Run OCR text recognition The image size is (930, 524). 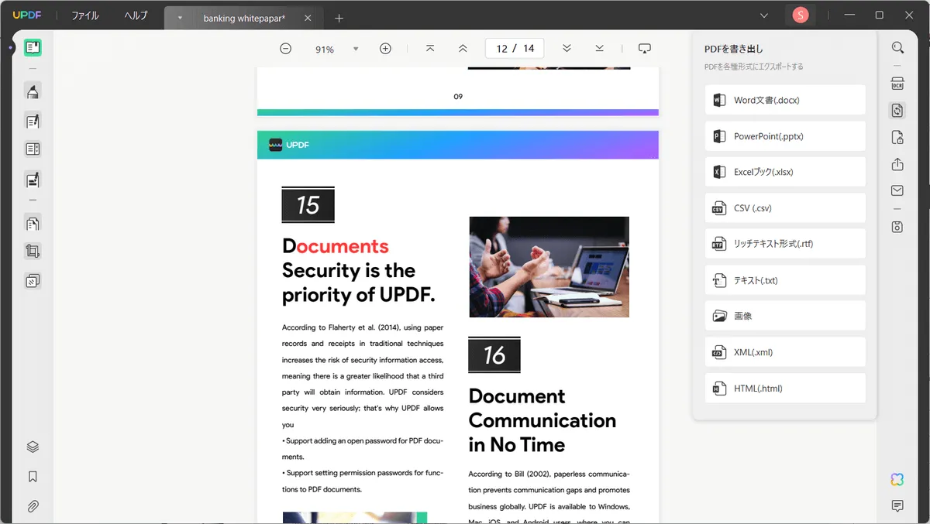(x=897, y=84)
